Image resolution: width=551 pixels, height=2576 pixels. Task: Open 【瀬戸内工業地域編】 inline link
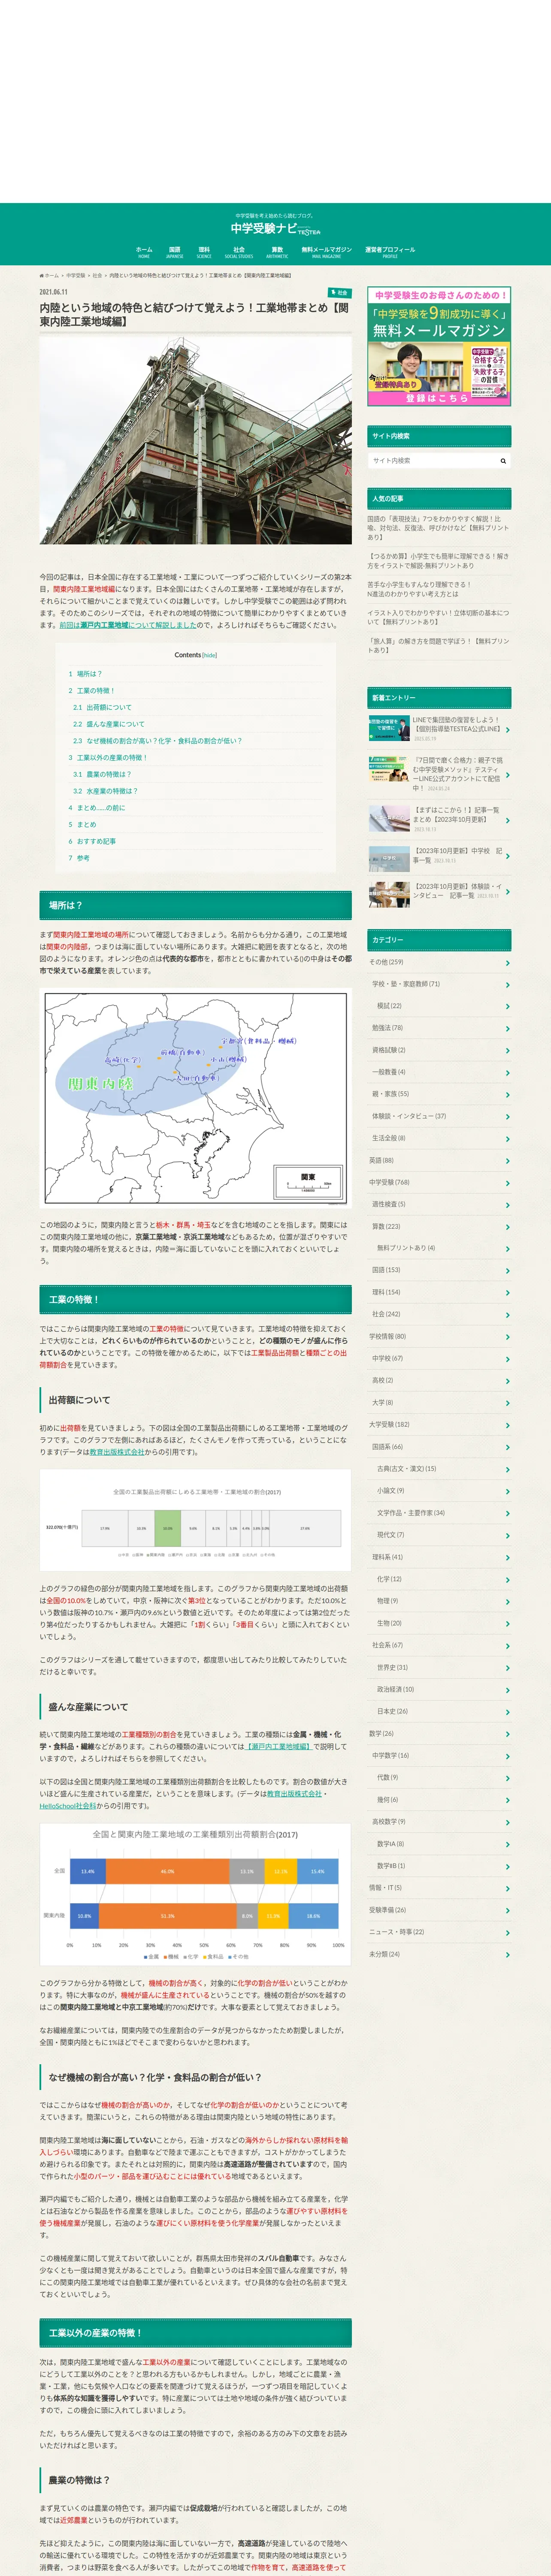[x=279, y=1746]
